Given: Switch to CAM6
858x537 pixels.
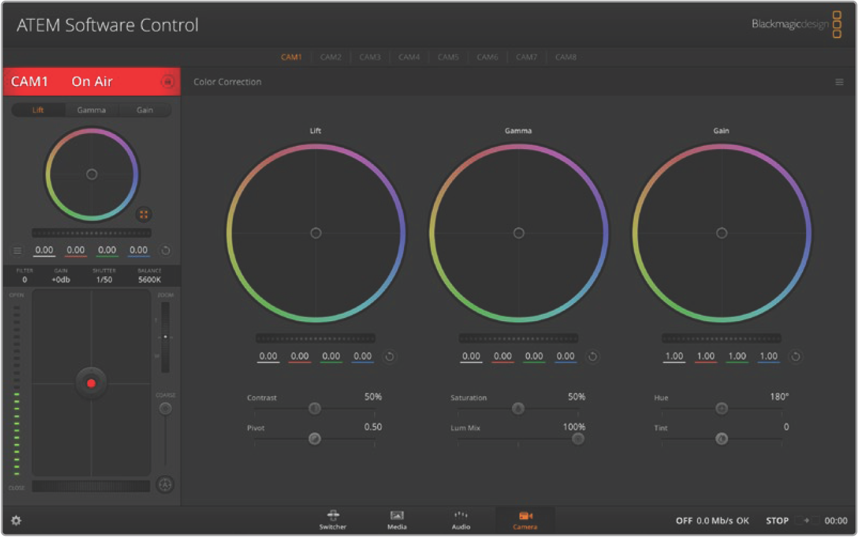Looking at the screenshot, I should click(487, 57).
